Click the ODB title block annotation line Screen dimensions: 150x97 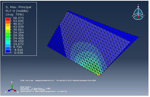coord(58,80)
